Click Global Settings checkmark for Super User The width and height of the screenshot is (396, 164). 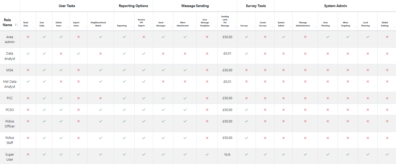point(387,154)
